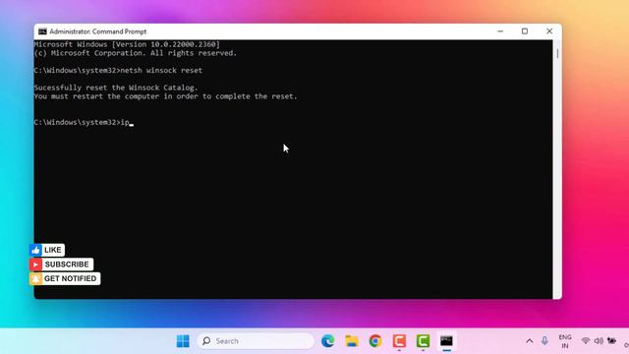Open the green Camtasia taskbar icon
Screen dimensions: 629x354
[423, 341]
